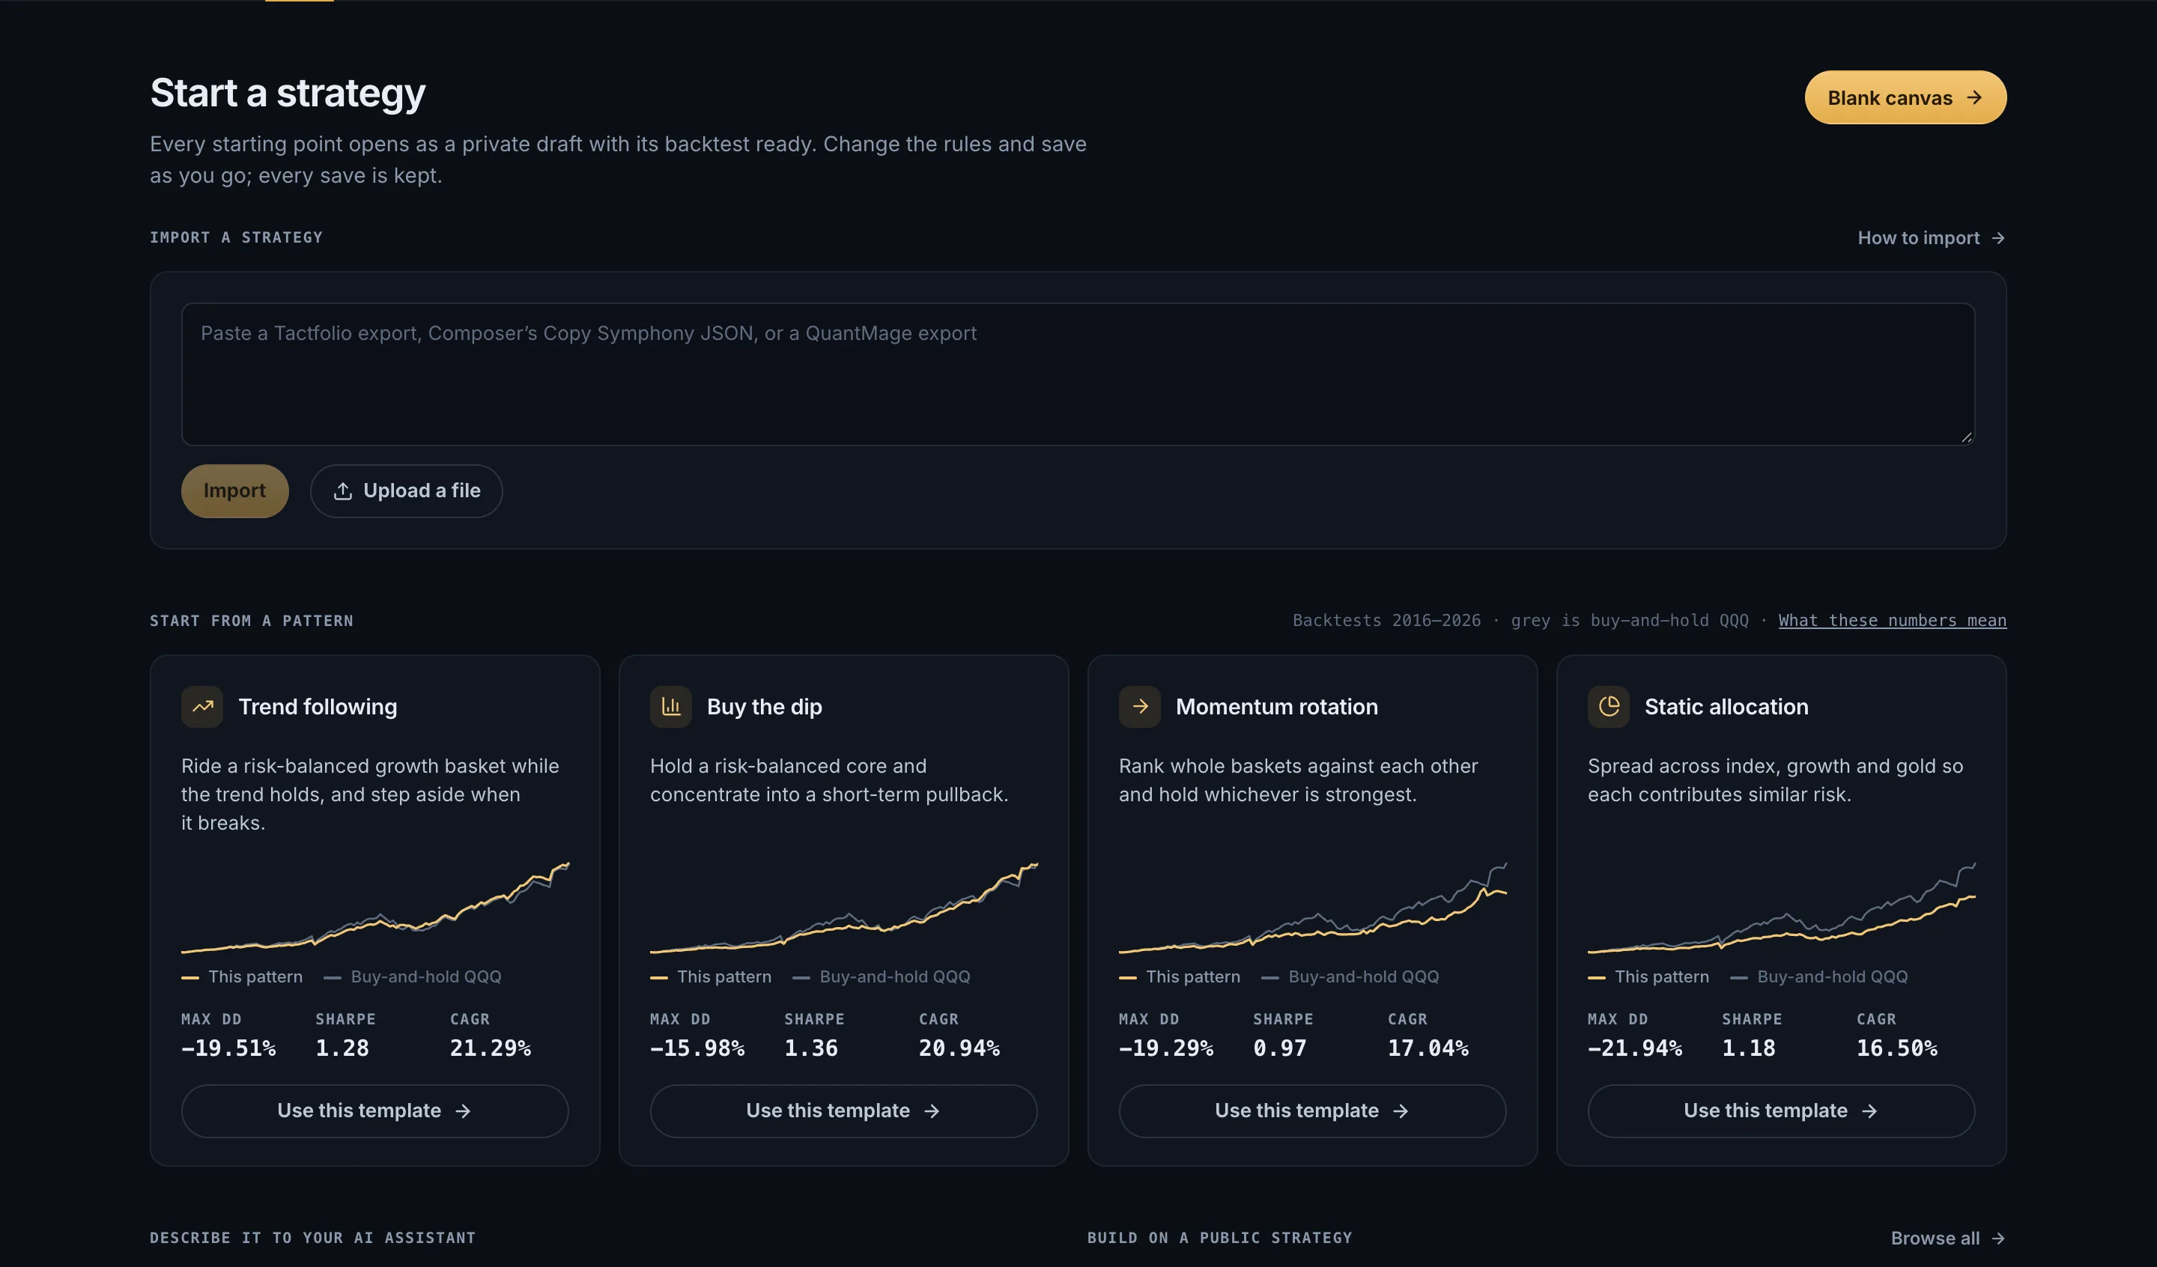
Task: Use the Static allocation template
Action: 1781,1110
